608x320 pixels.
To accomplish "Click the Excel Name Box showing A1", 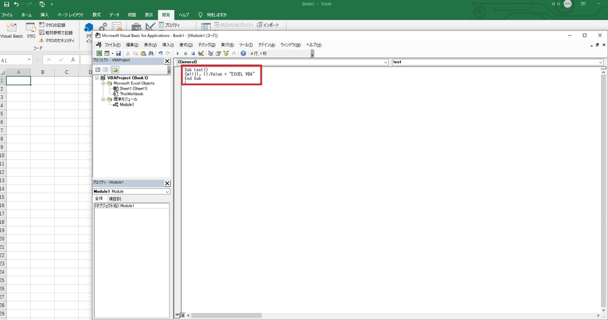I will [14, 60].
